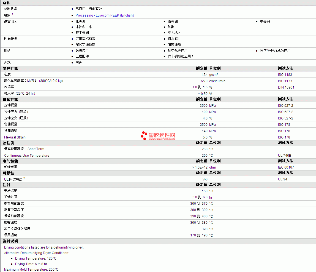Click the 收缩率 row label
This screenshot has width=316, height=272.
pyautogui.click(x=9, y=87)
